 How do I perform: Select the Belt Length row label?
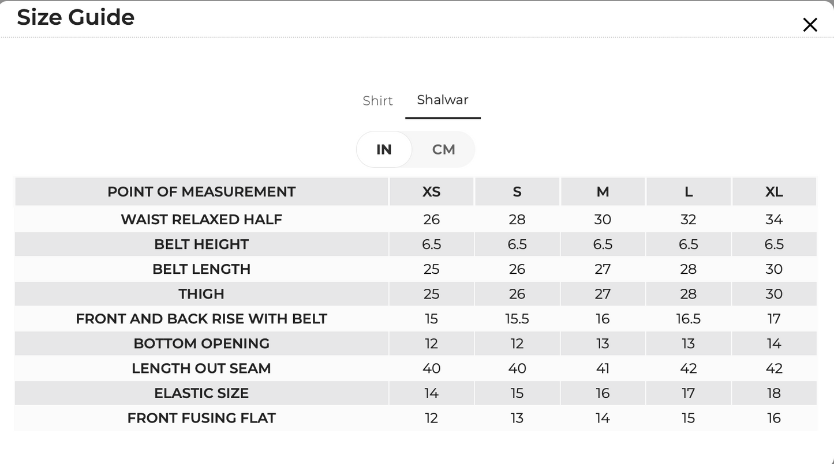coord(201,269)
